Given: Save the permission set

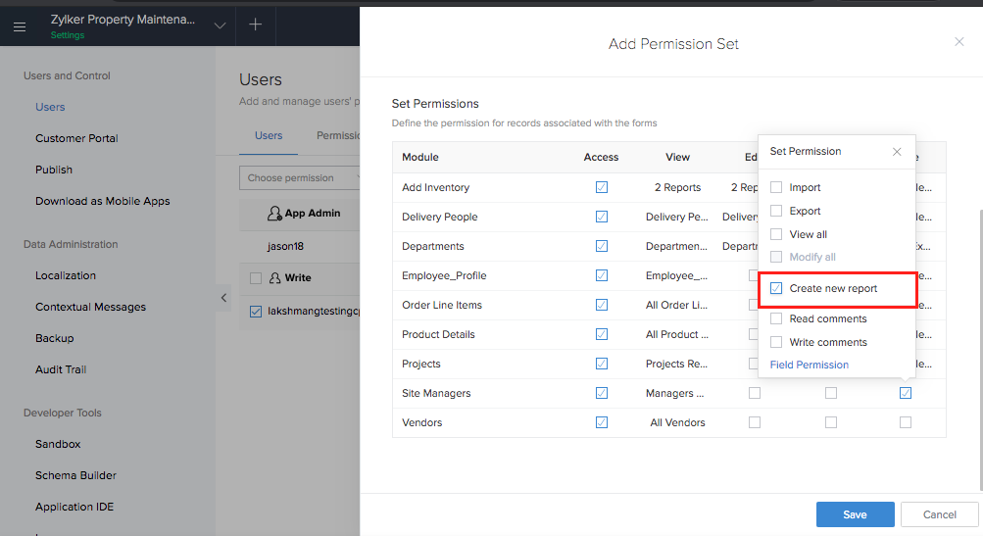Looking at the screenshot, I should pyautogui.click(x=855, y=514).
